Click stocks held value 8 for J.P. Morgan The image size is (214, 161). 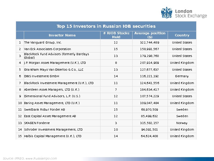[116, 63]
